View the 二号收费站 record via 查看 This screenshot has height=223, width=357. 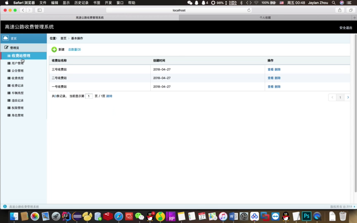[x=271, y=78]
